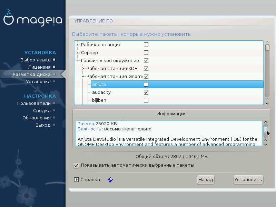Collapse the Графическое окружение group
The height and width of the screenshot is (207, 276).
coord(77,61)
